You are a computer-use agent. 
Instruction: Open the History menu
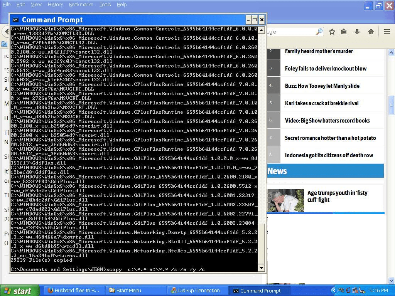tap(55, 4)
